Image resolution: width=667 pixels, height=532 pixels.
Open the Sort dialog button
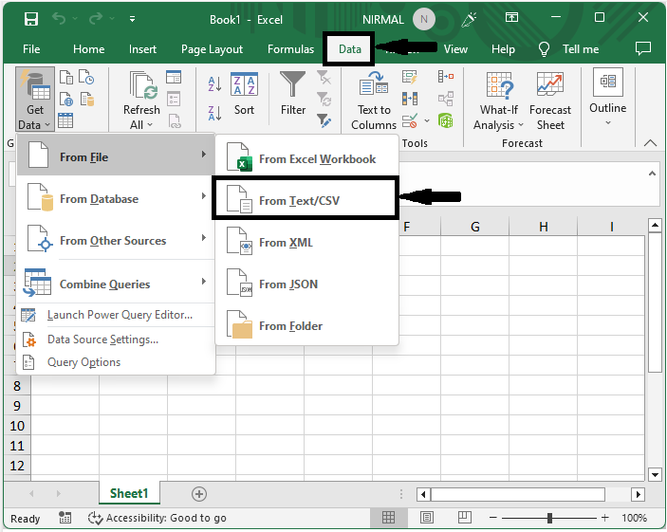click(x=244, y=94)
